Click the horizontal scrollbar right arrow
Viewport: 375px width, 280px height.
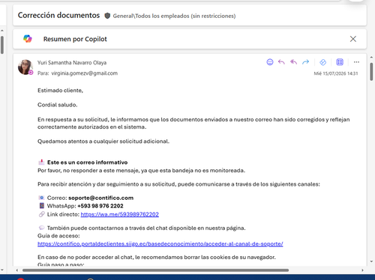(362, 270)
